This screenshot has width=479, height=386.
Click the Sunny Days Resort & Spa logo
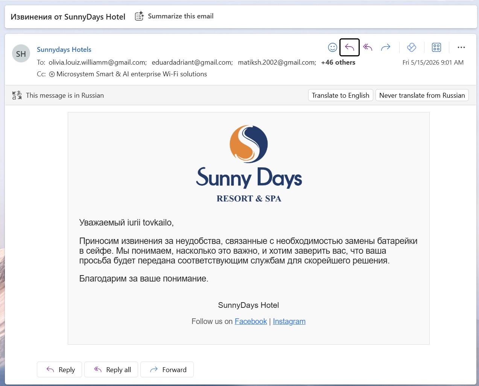click(x=249, y=163)
